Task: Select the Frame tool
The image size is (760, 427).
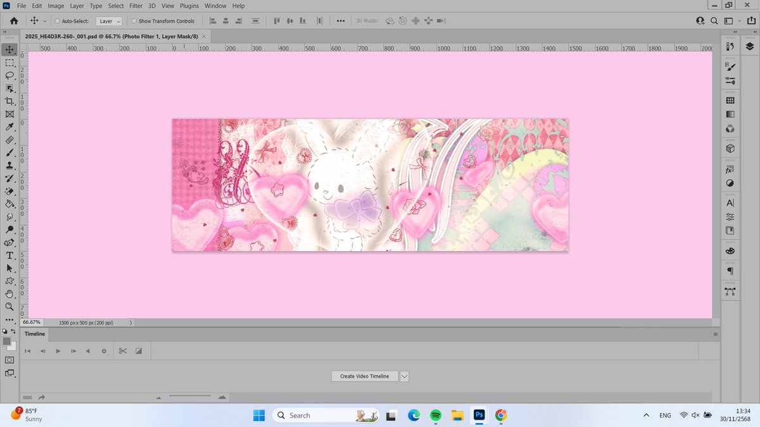Action: pos(9,114)
